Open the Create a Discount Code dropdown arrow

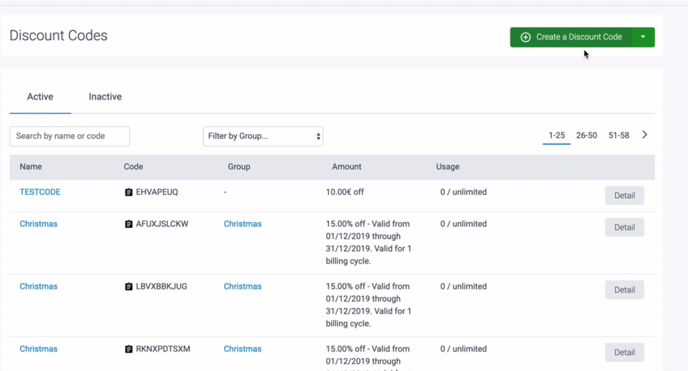click(x=643, y=37)
